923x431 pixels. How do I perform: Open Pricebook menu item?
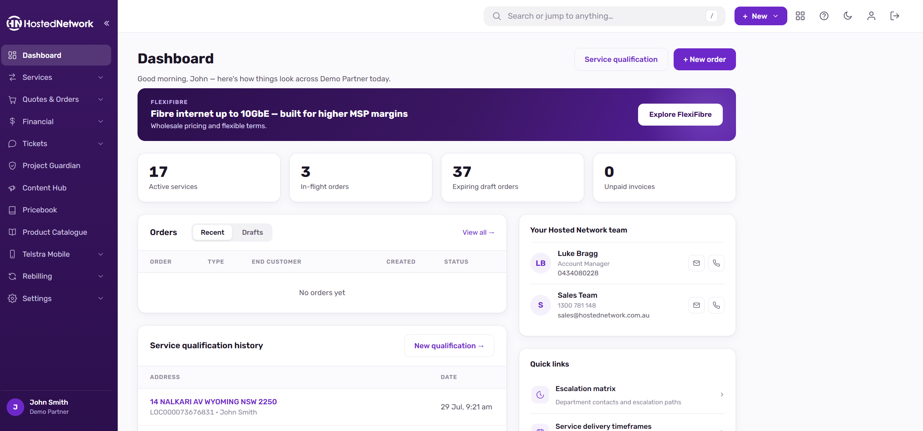point(56,210)
